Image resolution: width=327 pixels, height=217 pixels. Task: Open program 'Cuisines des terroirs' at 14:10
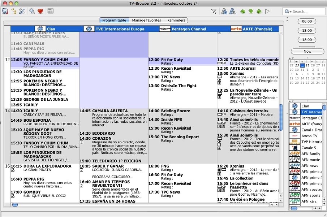coord(248,113)
